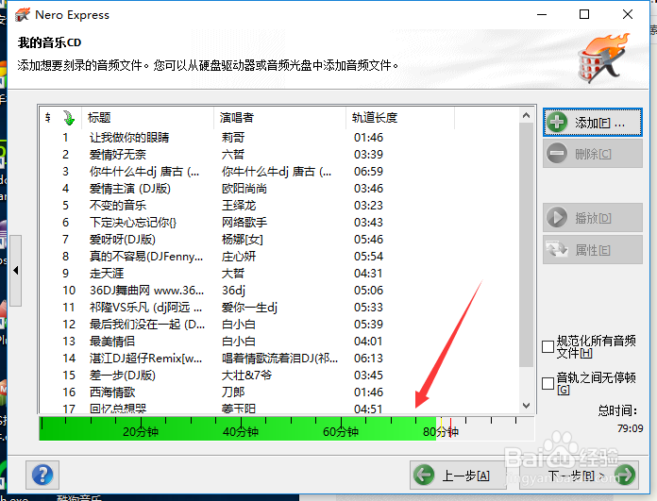Close the Nero Express window

click(627, 14)
